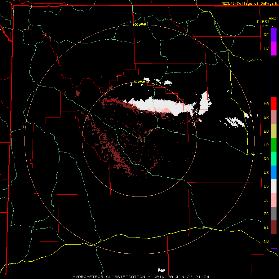Click the IC pink legend swatch

[274, 200]
